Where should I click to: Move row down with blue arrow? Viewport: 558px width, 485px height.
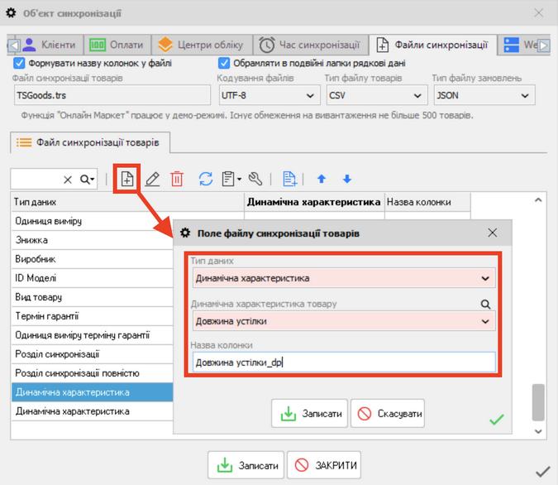(347, 179)
